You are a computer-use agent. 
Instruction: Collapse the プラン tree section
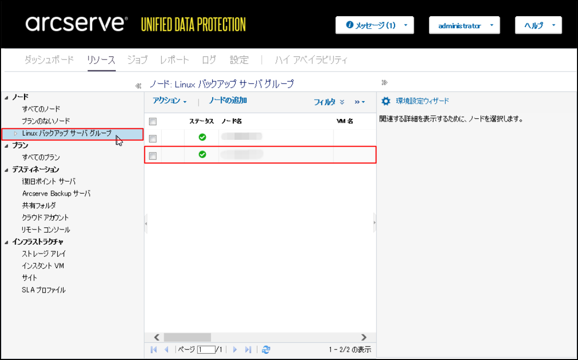pyautogui.click(x=6, y=146)
